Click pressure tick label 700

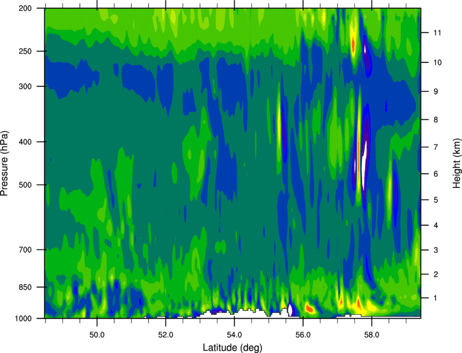click(x=25, y=250)
